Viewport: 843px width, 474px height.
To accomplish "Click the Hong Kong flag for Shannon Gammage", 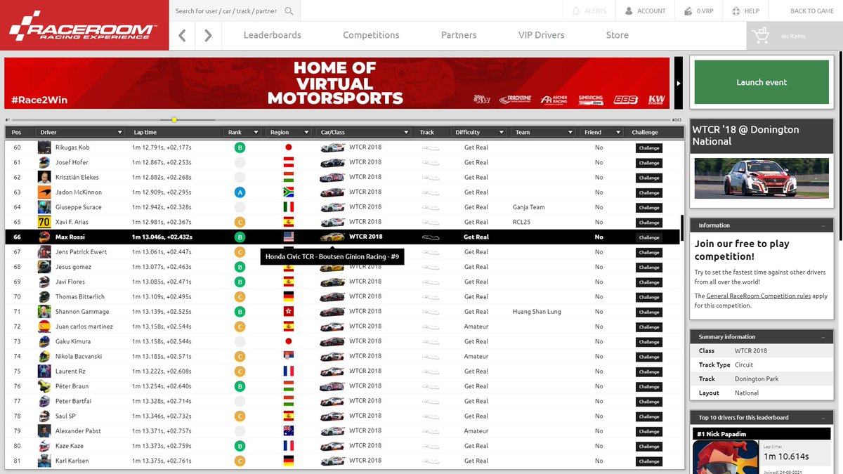I will coord(288,312).
